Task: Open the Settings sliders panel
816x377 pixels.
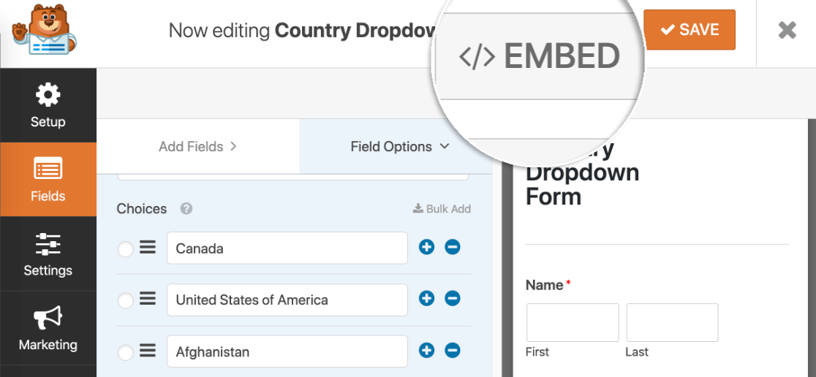Action: pos(48,254)
